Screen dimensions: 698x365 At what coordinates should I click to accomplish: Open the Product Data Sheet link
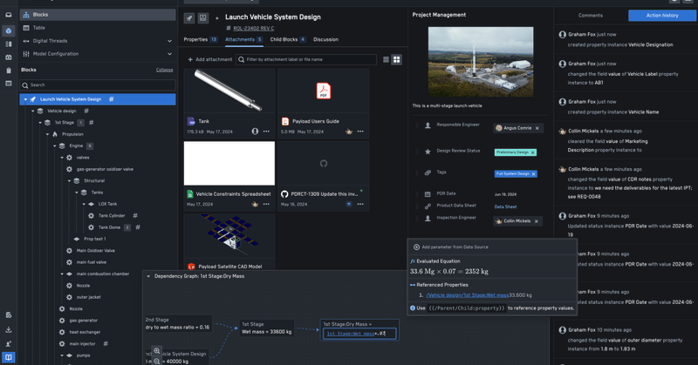(x=505, y=206)
